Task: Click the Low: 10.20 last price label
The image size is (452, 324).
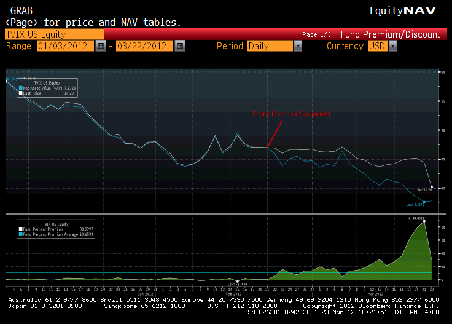Action: (x=424, y=190)
